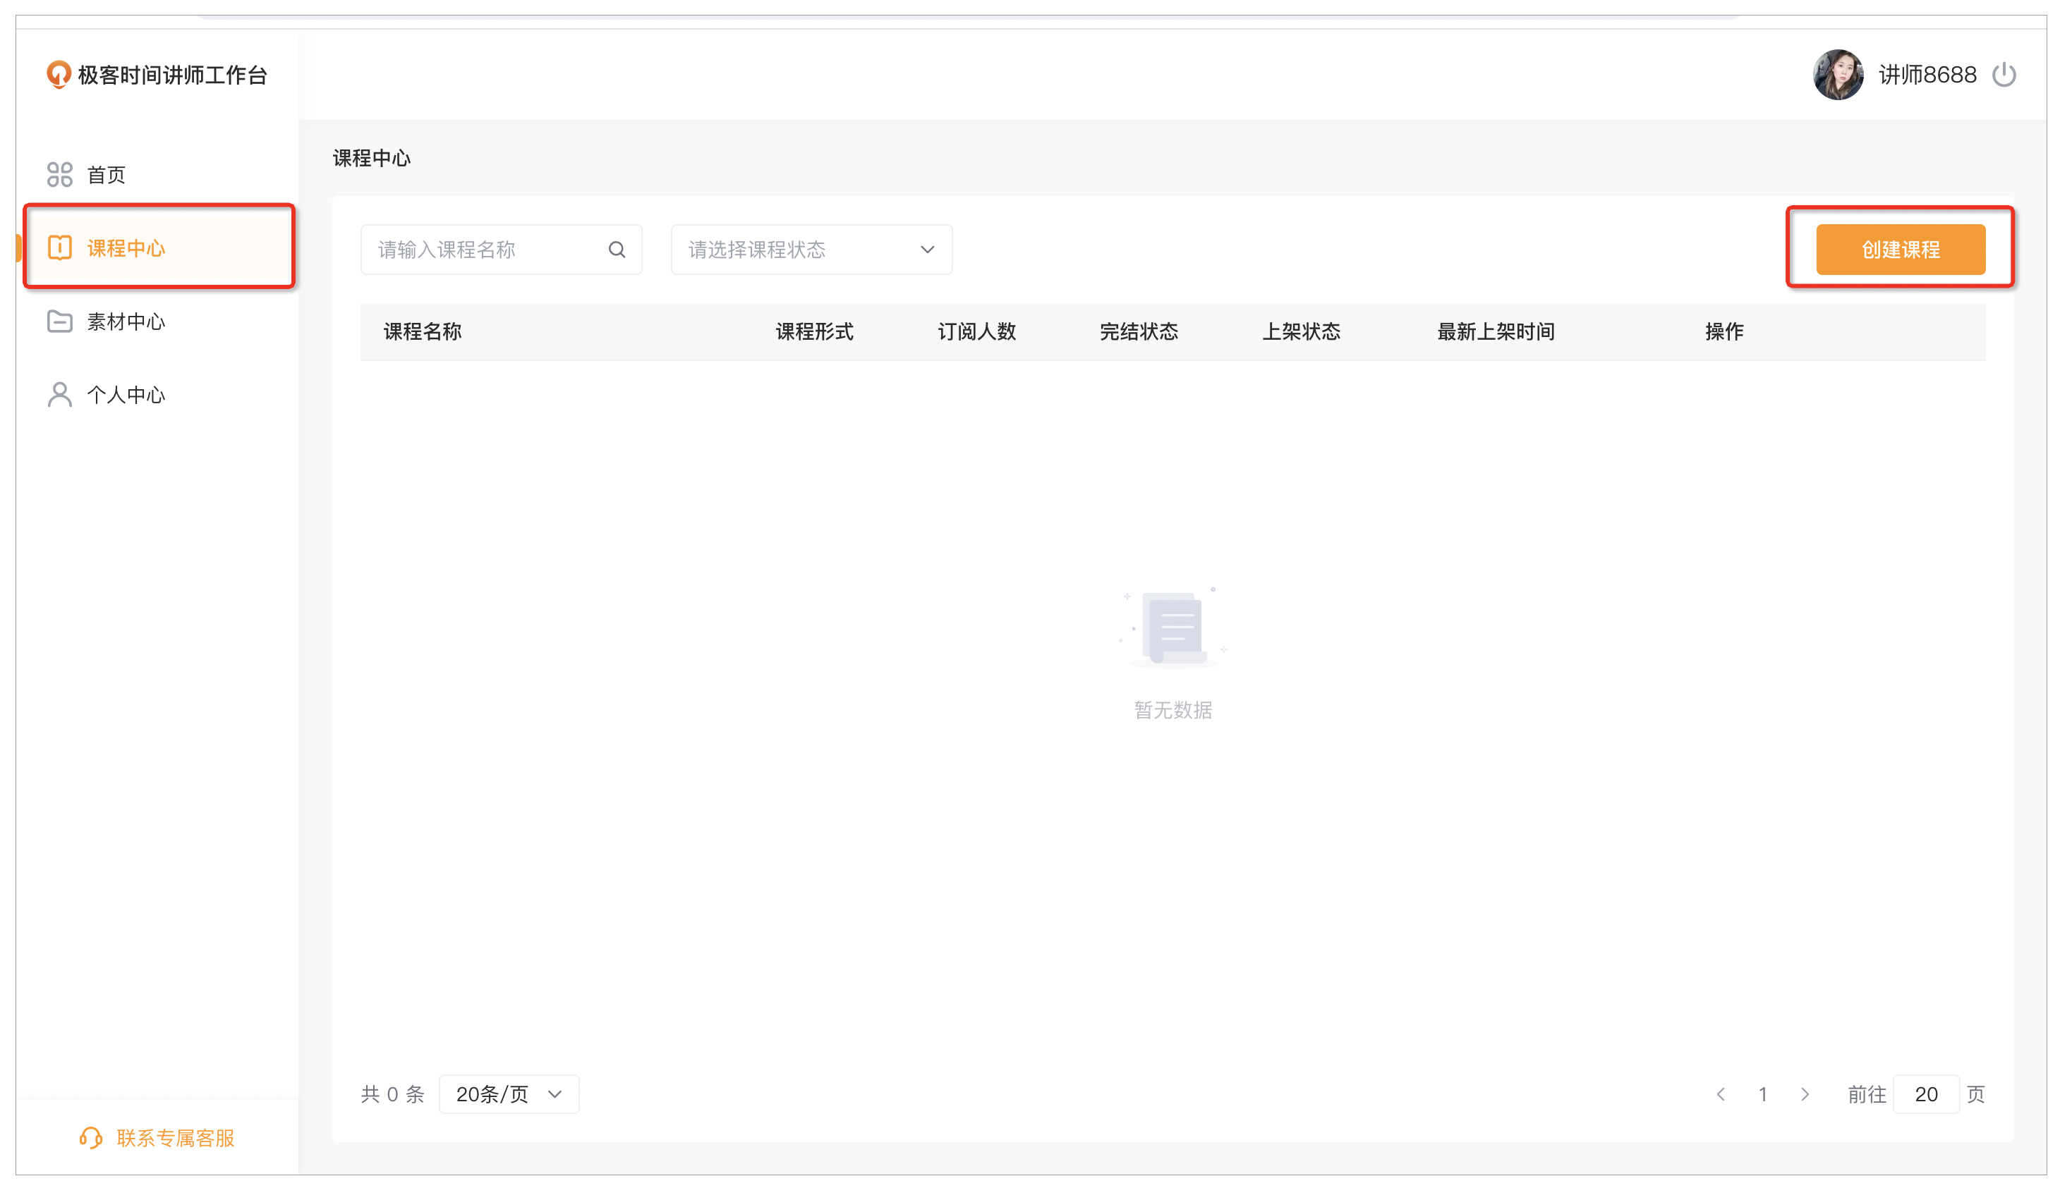Expand the 20条/页 page size selector
Viewport: 2060px width, 1188px height.
tap(509, 1094)
